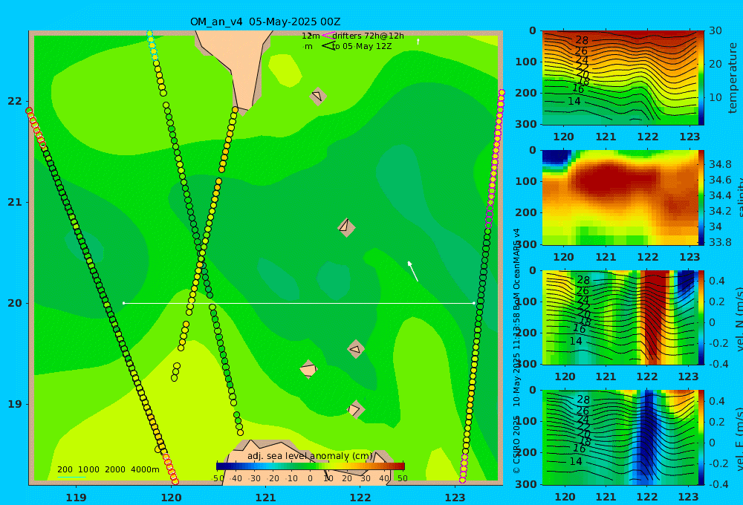The height and width of the screenshot is (505, 743).
Task: Click the '34.8' tick on salinity color bar
Action: tap(720, 164)
